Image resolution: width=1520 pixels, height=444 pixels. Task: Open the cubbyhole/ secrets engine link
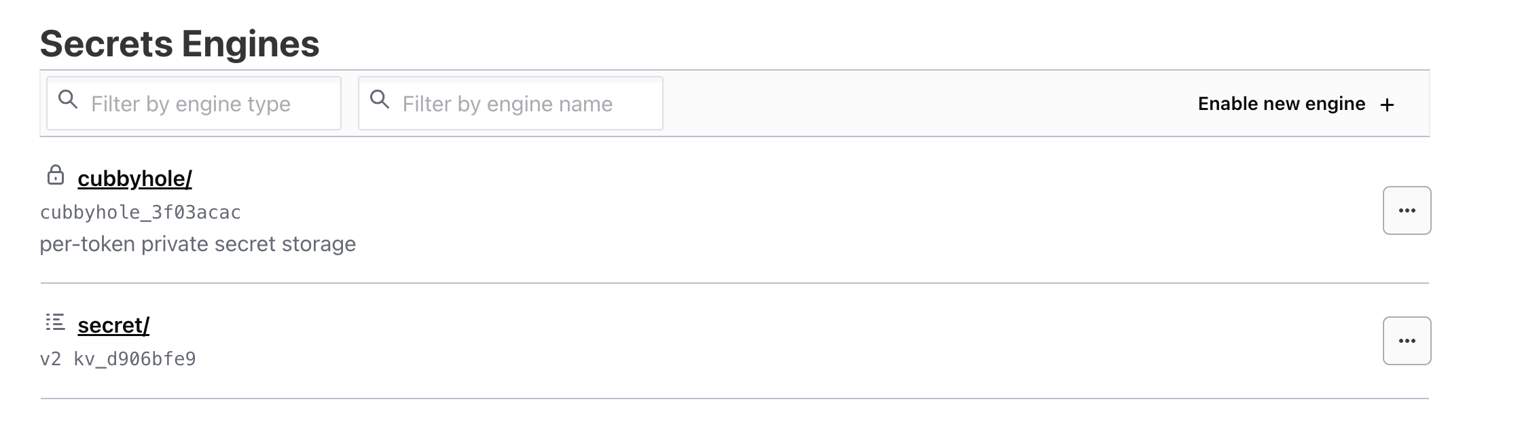pyautogui.click(x=134, y=179)
